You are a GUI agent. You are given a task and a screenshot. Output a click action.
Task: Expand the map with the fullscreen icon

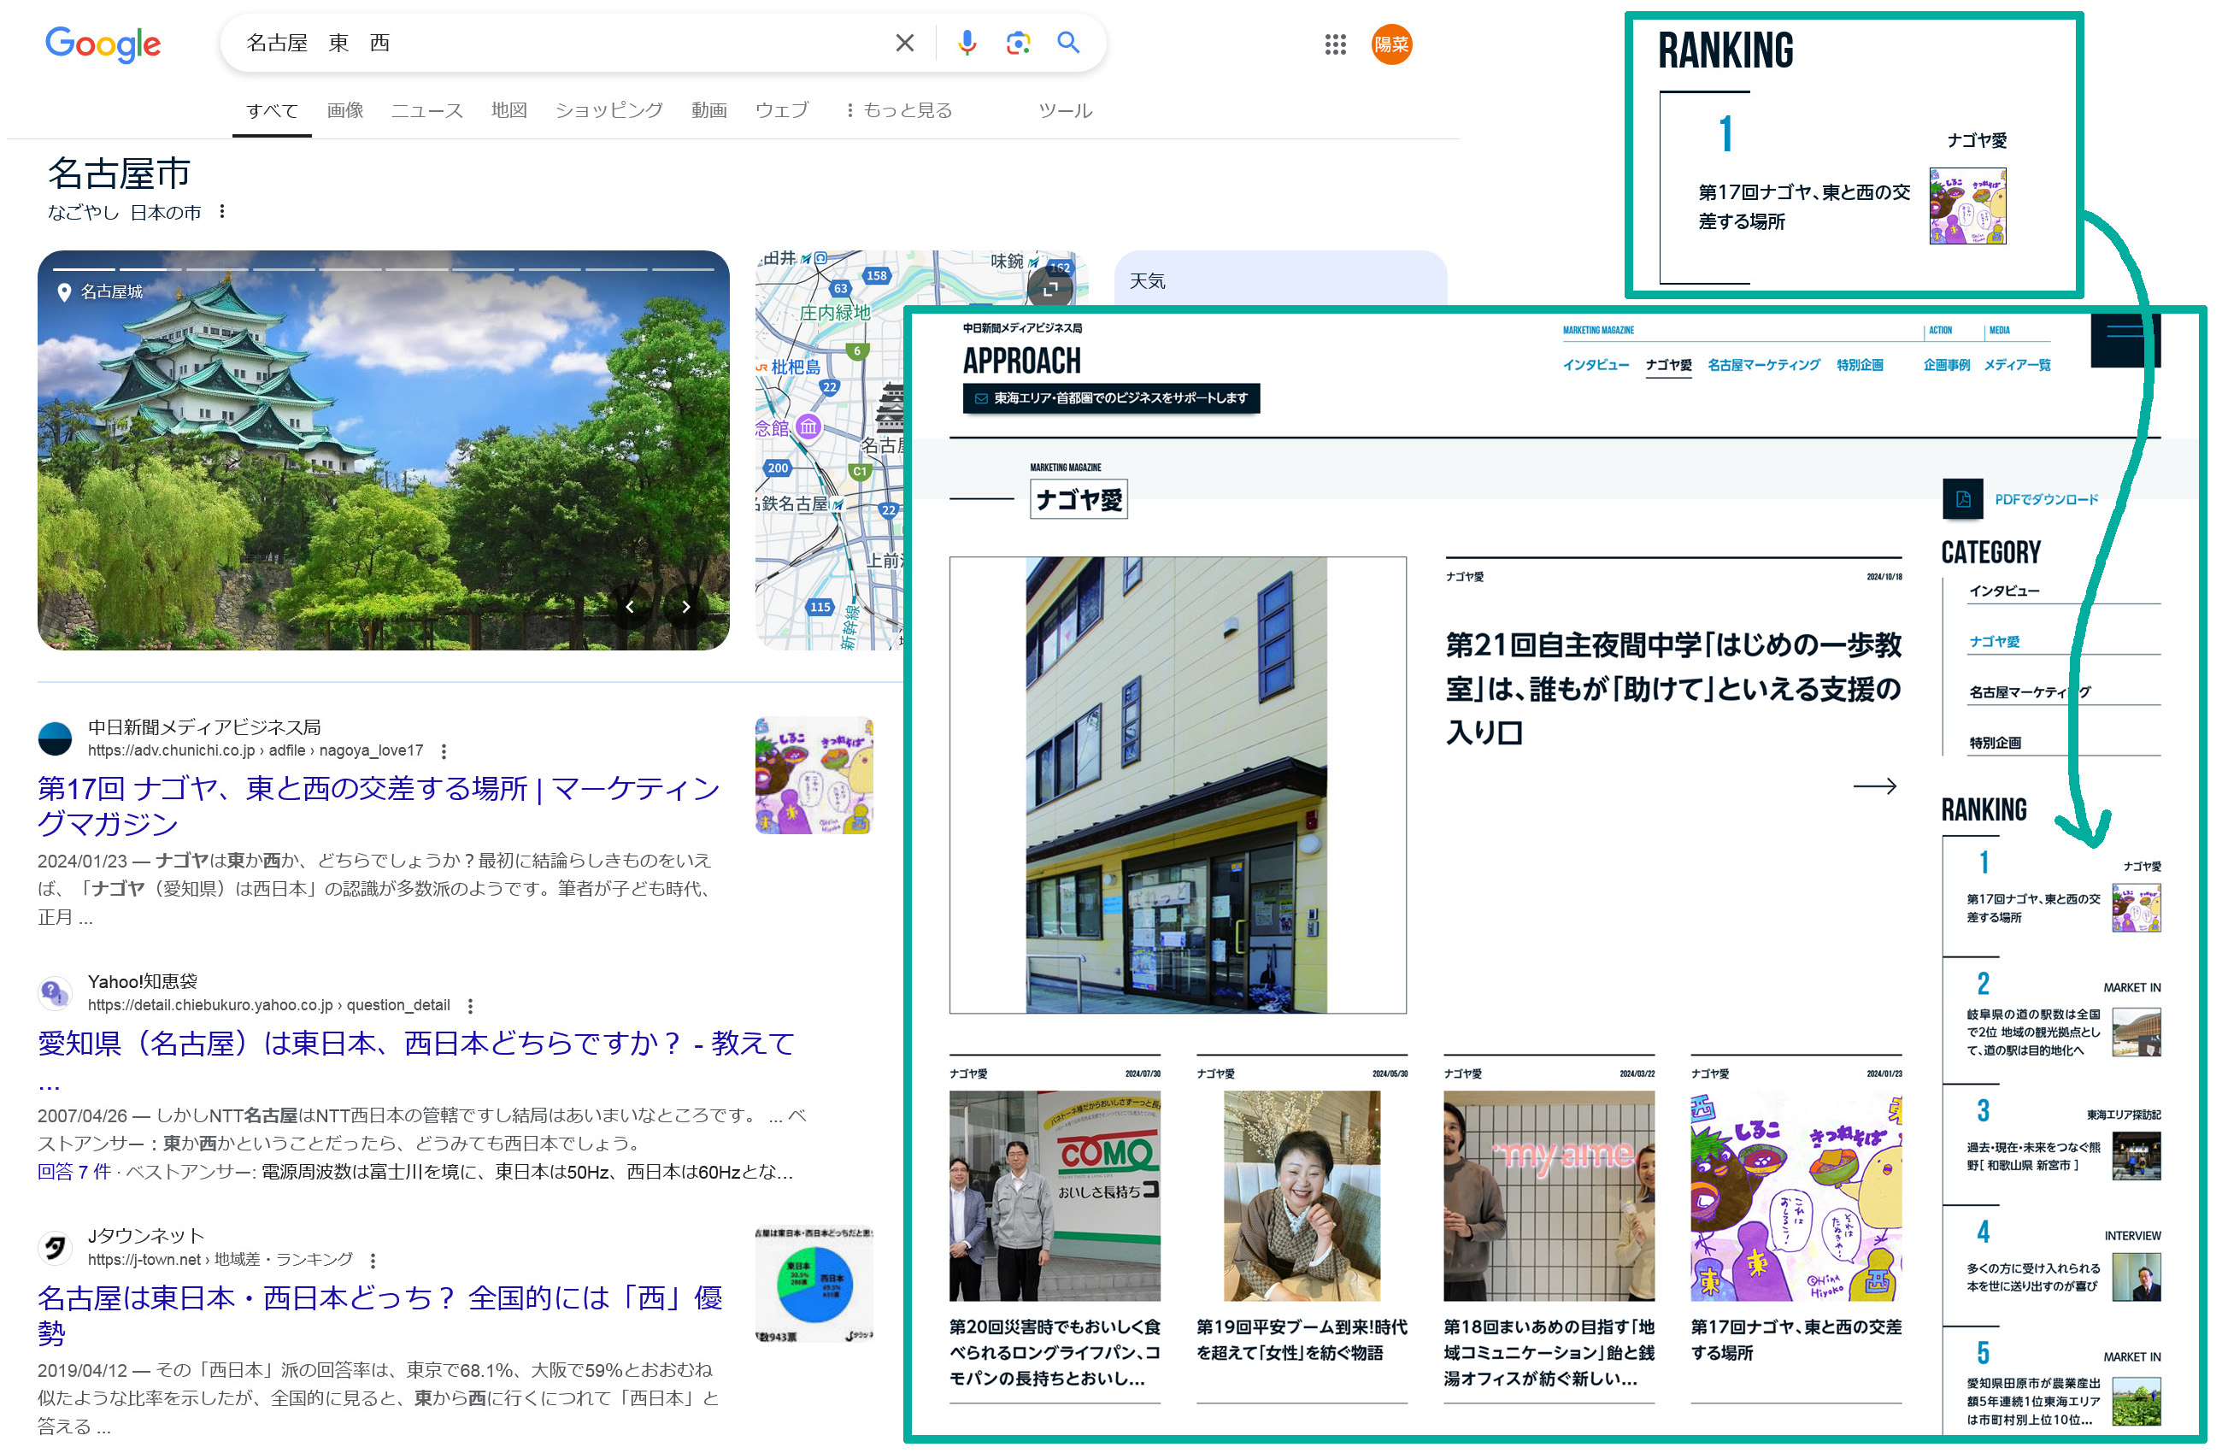click(x=1050, y=289)
